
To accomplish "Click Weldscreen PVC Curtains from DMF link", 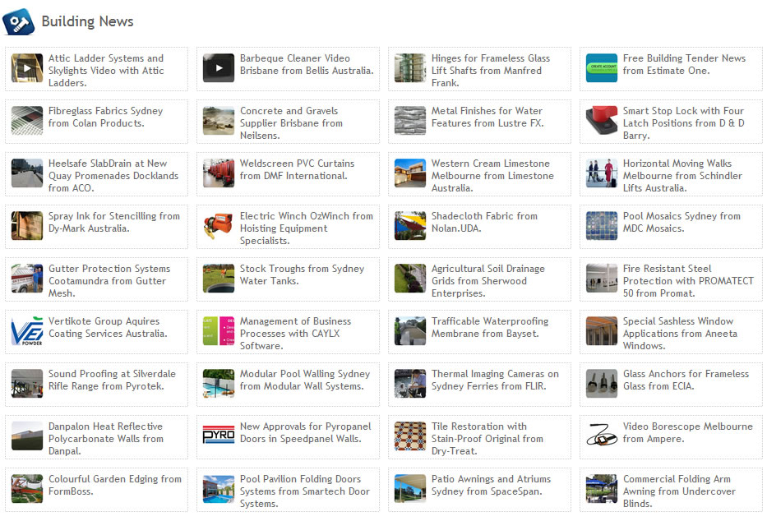I will point(297,169).
